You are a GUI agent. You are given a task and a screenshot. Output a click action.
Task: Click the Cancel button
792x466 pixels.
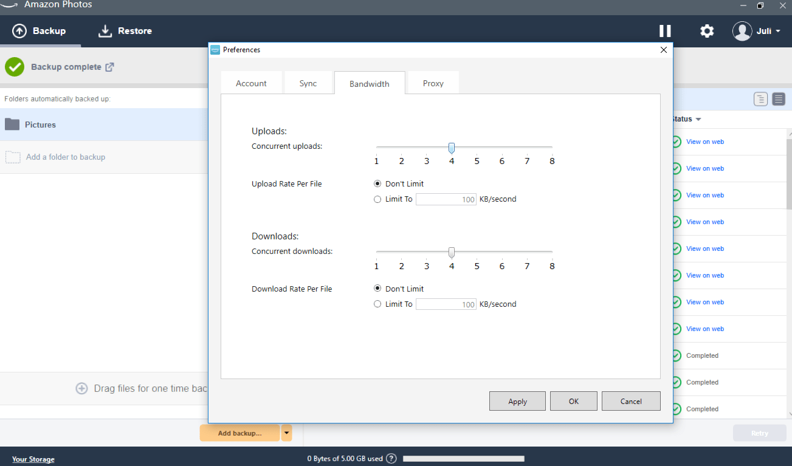point(631,401)
